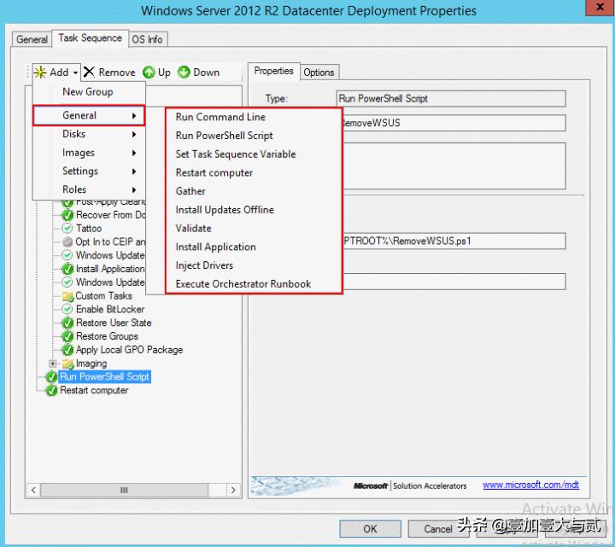
Task: Open the Add dropdown in toolbar
Action: click(x=56, y=73)
